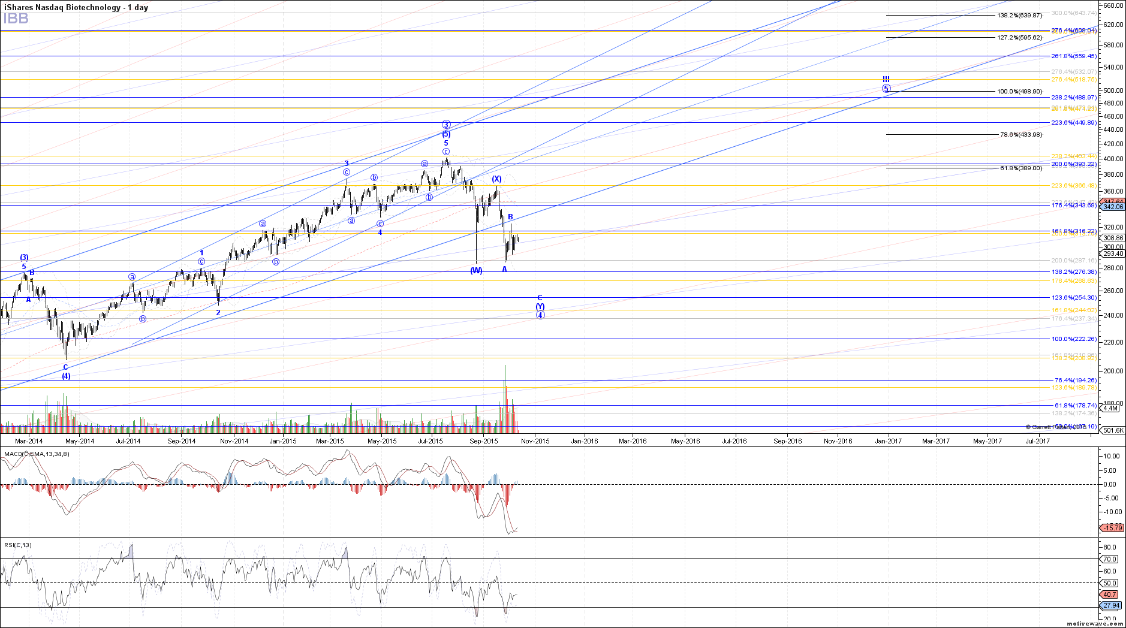
Task: Click the 61.8%(389.00) fib label
Action: 1022,168
